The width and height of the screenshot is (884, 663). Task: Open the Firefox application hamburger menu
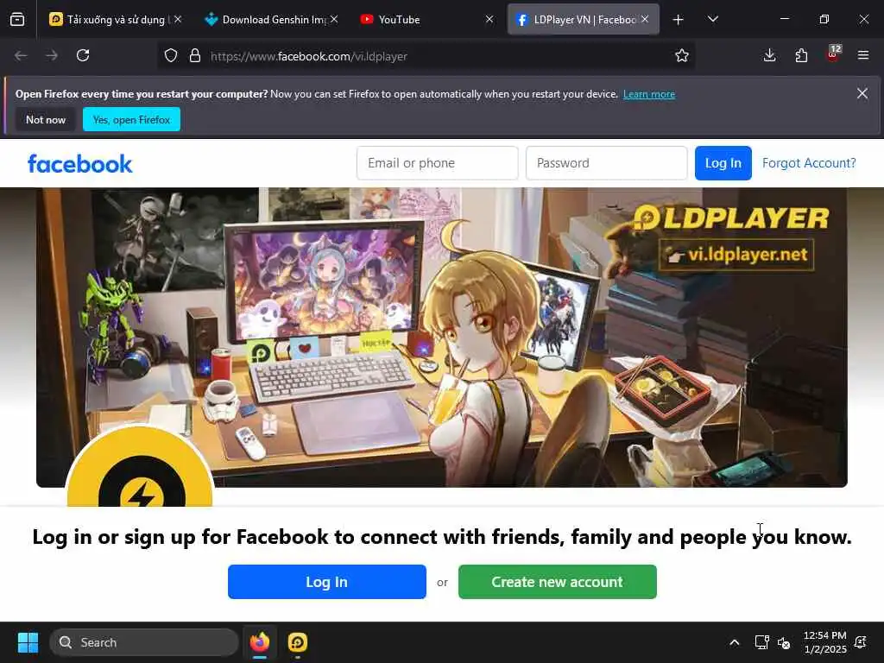863,55
